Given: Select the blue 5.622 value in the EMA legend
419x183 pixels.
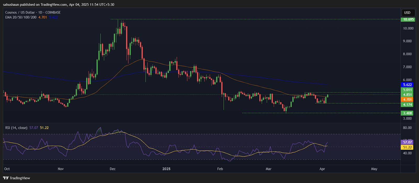Looking at the screenshot, I should [53, 17].
